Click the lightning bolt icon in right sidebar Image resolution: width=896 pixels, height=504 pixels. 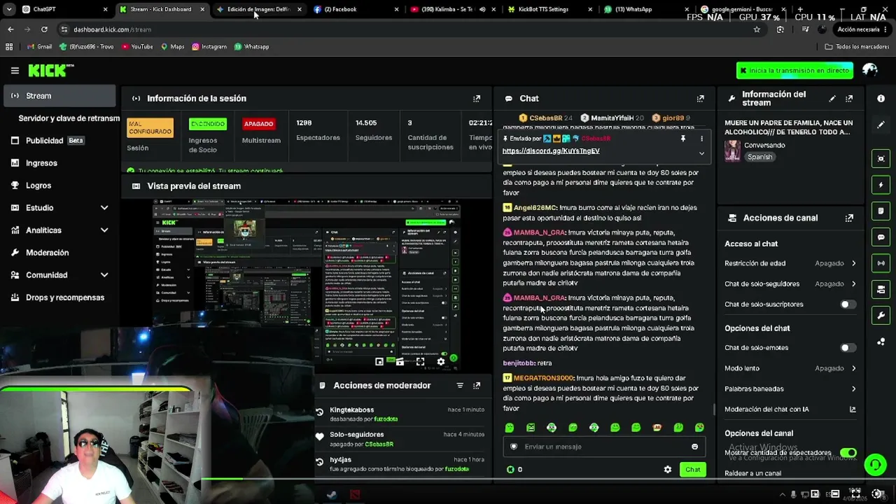(881, 185)
